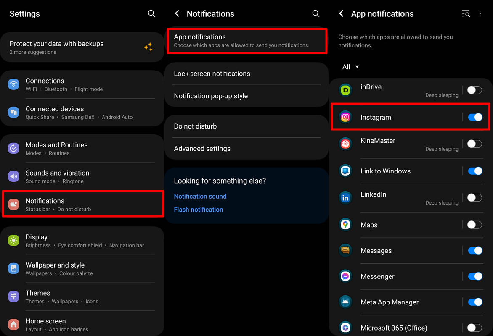Image resolution: width=493 pixels, height=336 pixels.
Task: Go back from the Notifications screen
Action: click(x=177, y=14)
